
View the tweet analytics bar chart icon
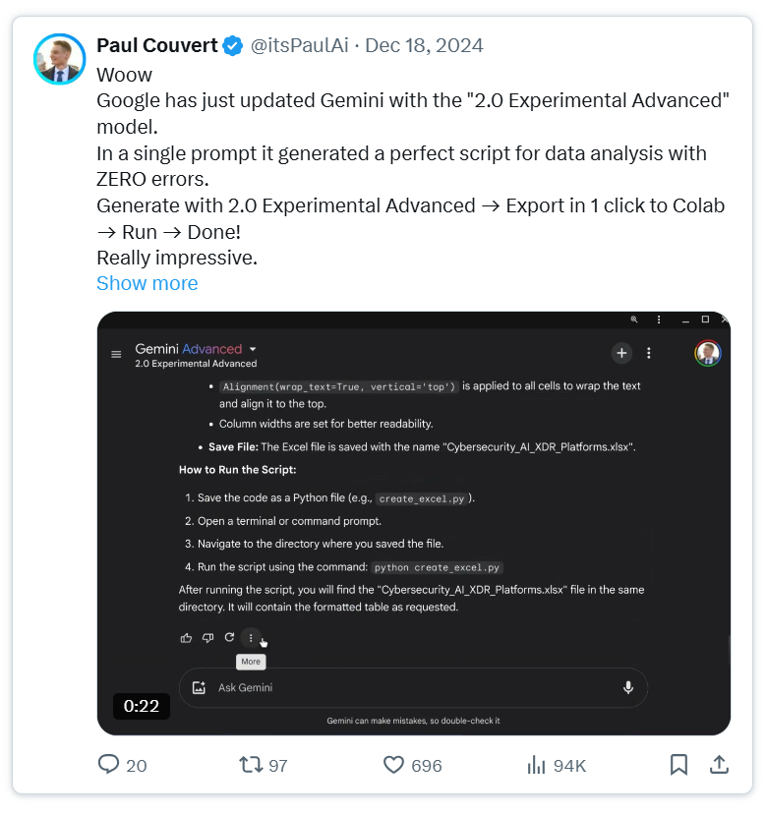[536, 765]
